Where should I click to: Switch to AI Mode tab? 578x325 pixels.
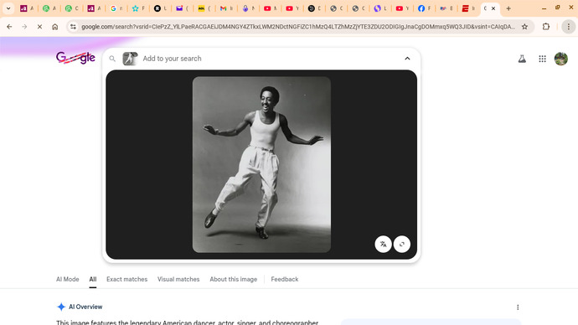(x=68, y=279)
